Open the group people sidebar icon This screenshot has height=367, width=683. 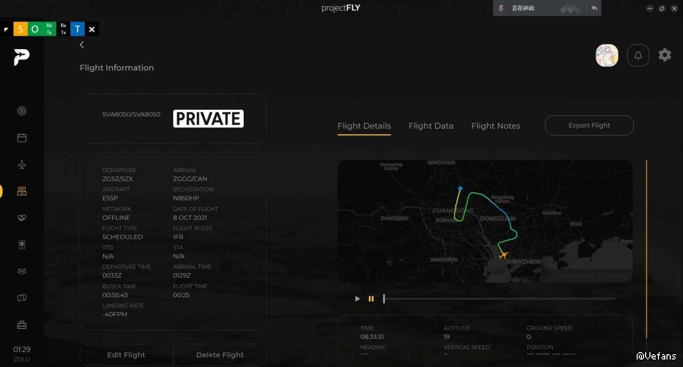pyautogui.click(x=22, y=271)
